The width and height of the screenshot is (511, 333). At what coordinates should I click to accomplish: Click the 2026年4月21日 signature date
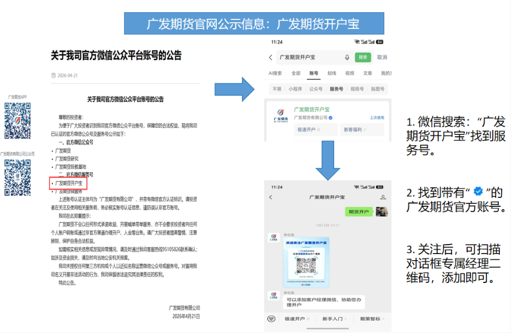point(186,316)
